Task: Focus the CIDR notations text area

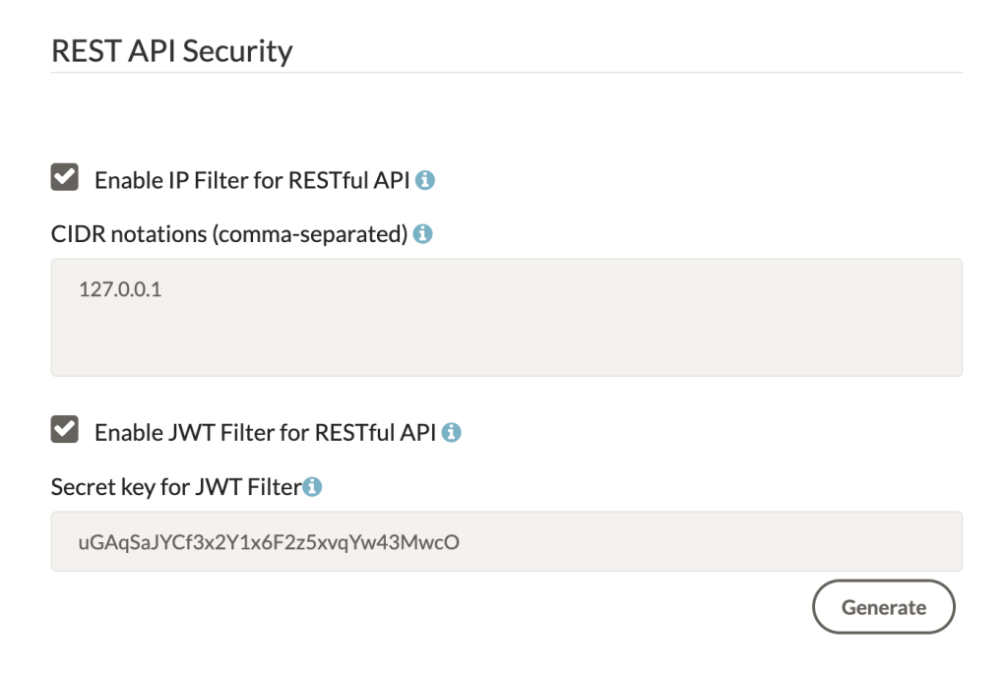Action: (x=507, y=317)
